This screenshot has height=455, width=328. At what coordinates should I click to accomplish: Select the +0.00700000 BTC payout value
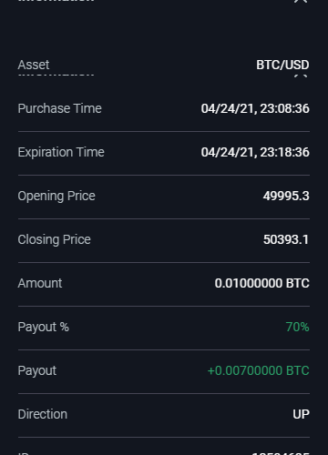(258, 370)
